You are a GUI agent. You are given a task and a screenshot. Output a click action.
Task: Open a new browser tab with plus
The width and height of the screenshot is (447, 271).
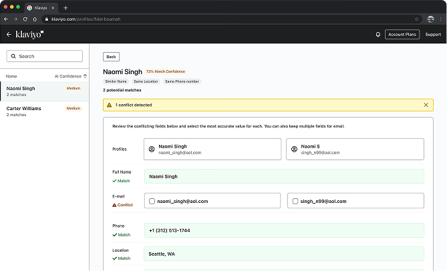[65, 8]
